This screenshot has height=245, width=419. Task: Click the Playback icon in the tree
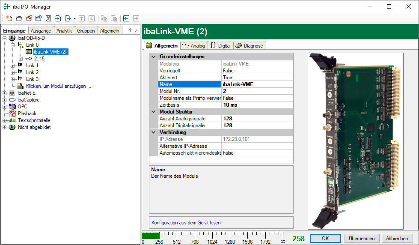(12, 114)
